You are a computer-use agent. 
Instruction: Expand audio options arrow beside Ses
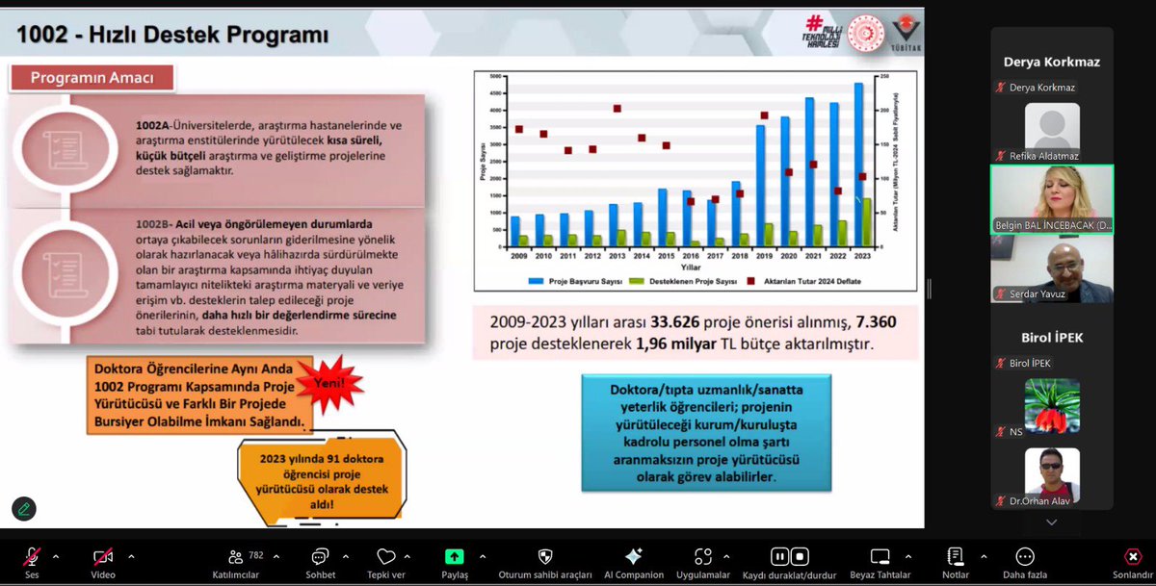[x=56, y=556]
